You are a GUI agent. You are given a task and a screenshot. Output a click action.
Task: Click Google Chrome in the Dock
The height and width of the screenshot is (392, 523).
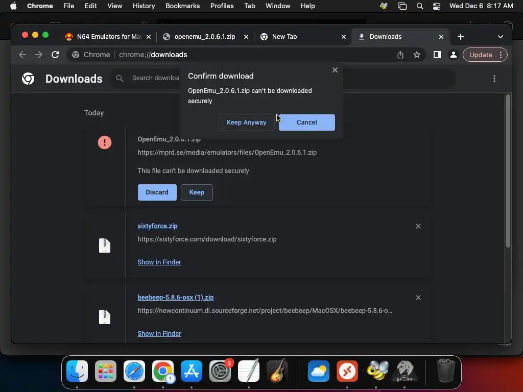pyautogui.click(x=163, y=371)
